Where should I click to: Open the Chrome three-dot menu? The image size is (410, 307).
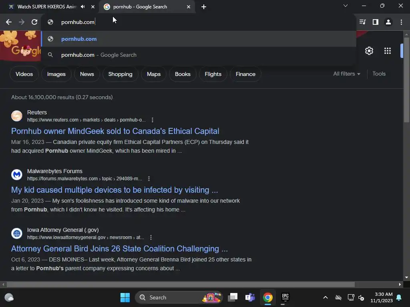401,22
